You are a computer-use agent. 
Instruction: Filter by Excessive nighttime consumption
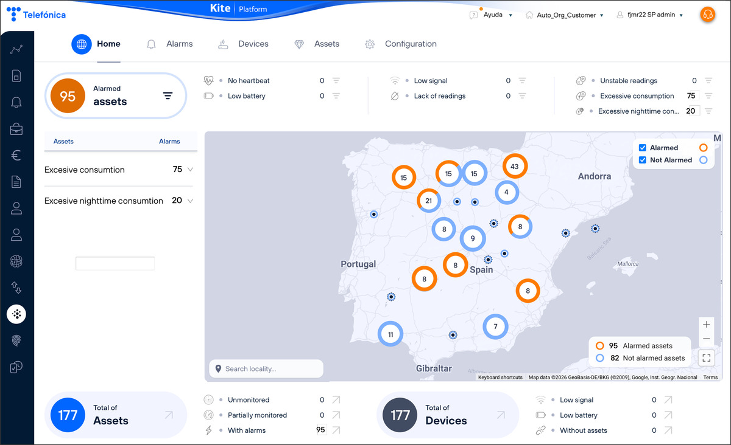click(708, 111)
